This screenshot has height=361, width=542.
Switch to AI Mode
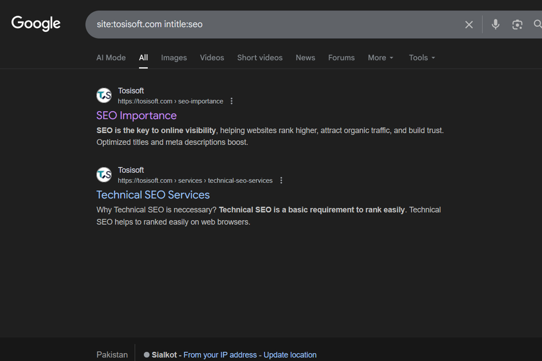tap(111, 57)
